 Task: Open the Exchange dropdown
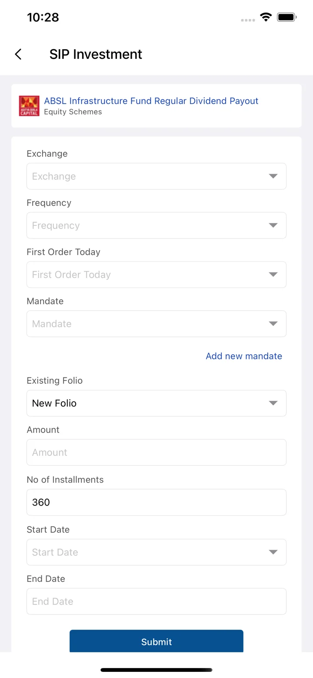coord(156,176)
